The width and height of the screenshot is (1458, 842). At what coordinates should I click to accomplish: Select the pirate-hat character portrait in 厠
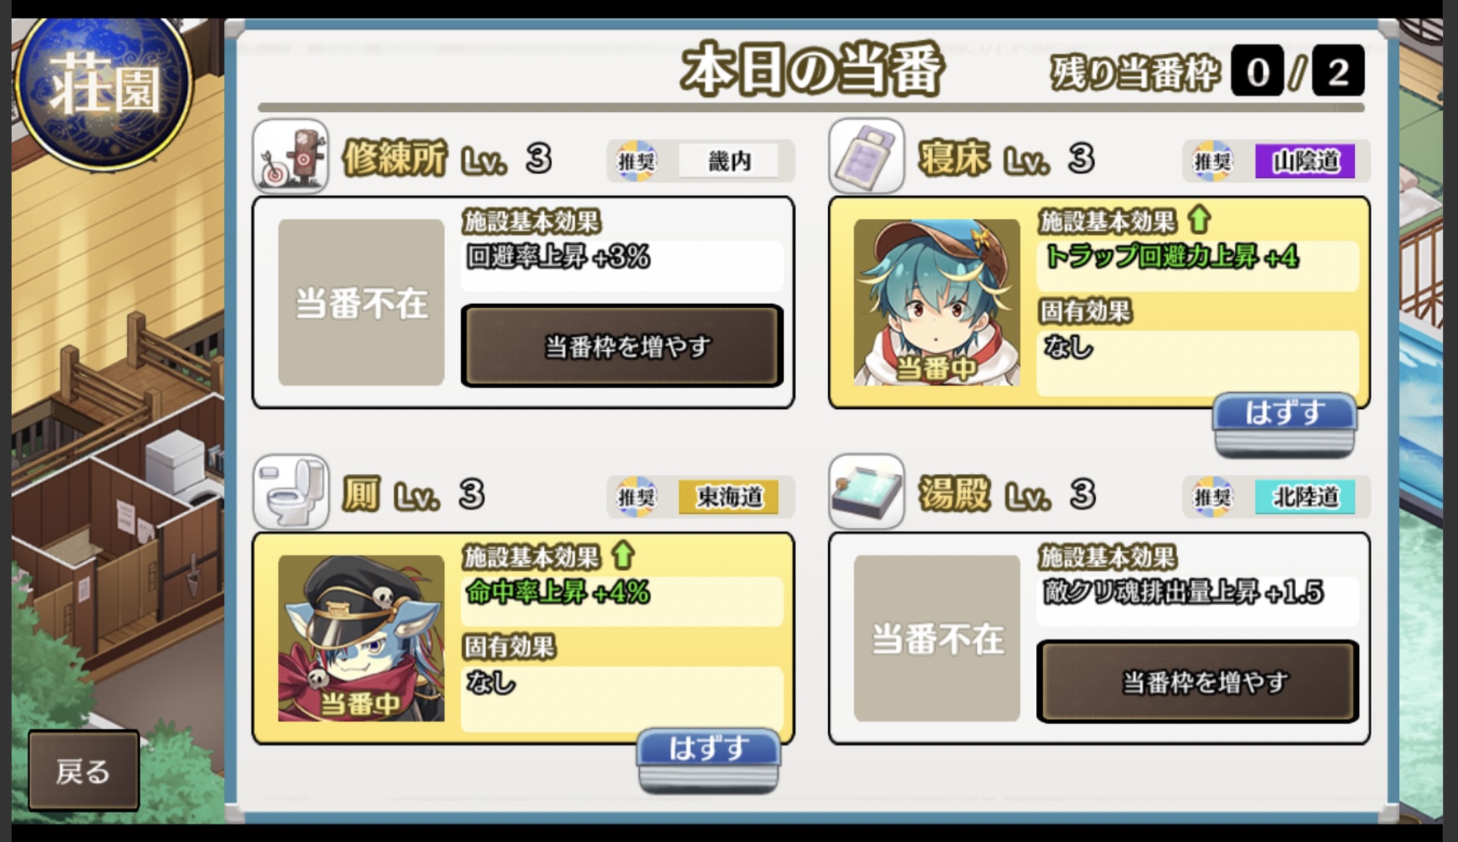[x=361, y=639]
